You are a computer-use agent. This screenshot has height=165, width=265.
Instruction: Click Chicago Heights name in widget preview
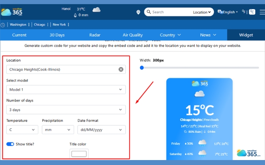(191, 120)
